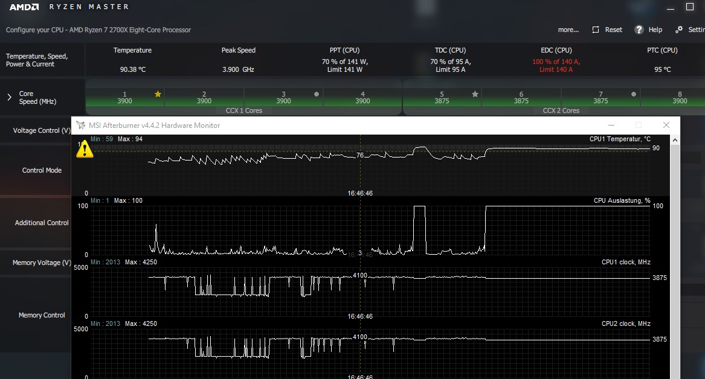
Task: Click the CPU Auslastung, % graph title
Action: point(622,201)
